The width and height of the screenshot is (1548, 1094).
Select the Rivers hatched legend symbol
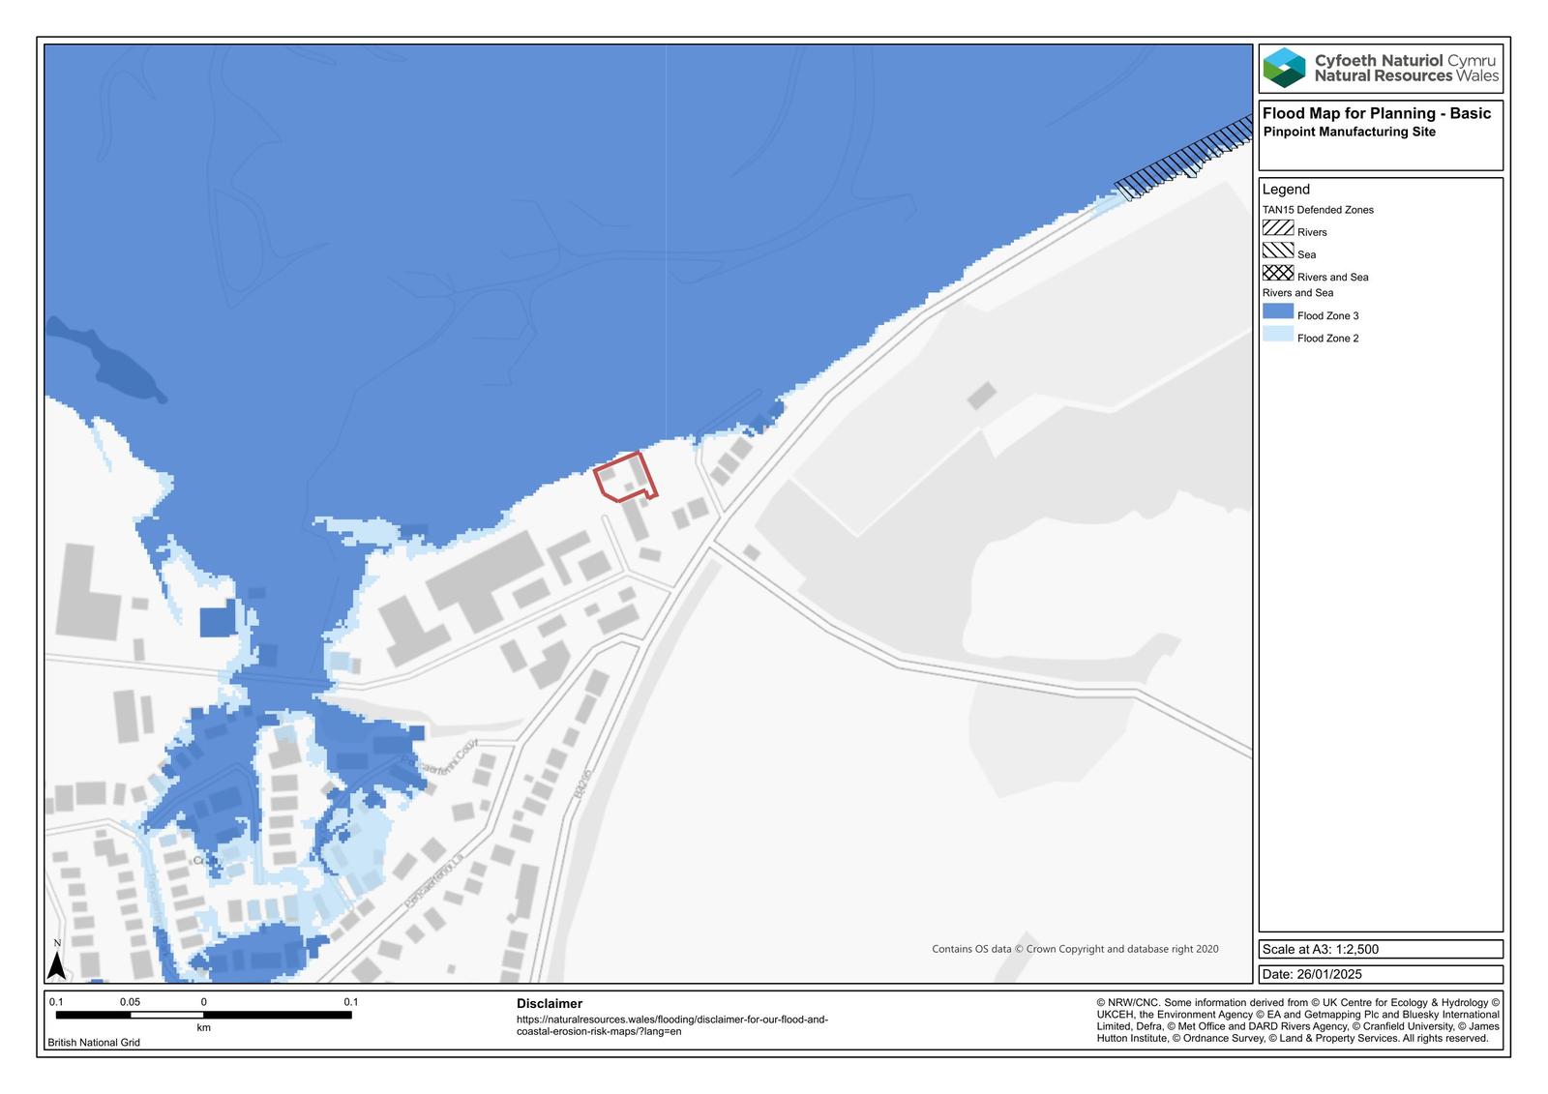(x=1277, y=228)
